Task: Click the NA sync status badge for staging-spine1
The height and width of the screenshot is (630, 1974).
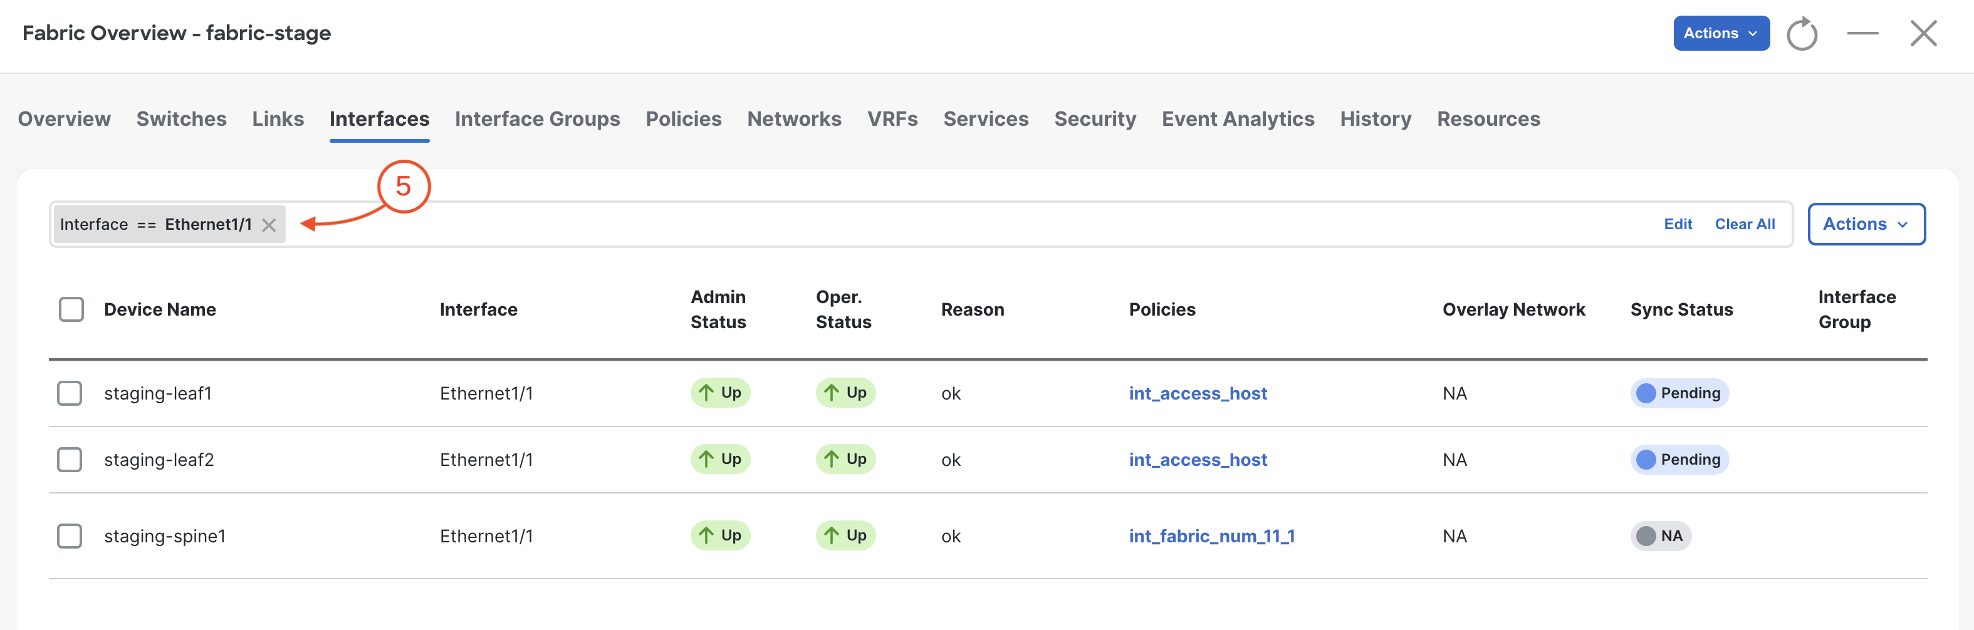Action: point(1661,536)
